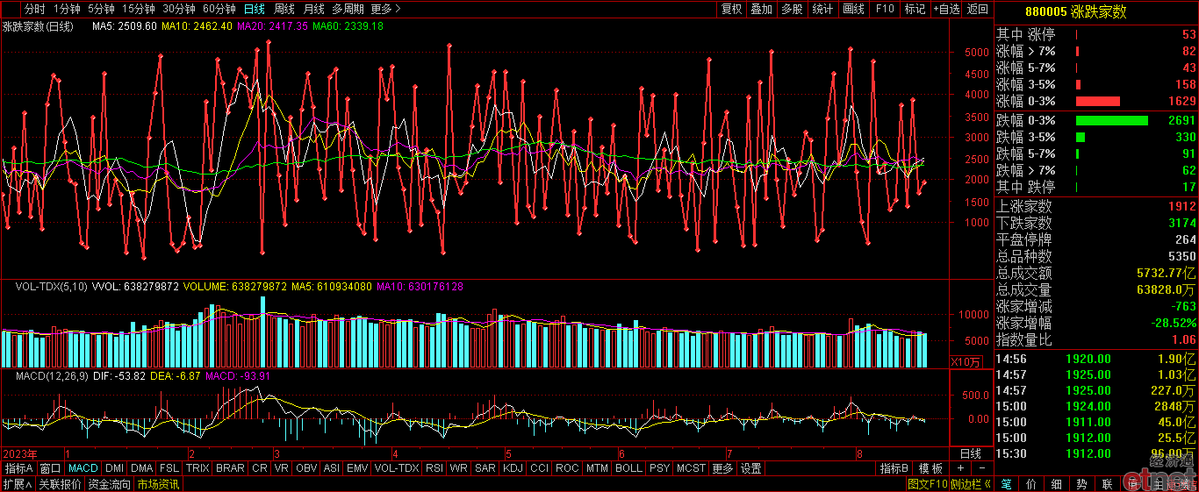Open the 更多 > period dropdown at top
This screenshot has width=1199, height=492.
tap(385, 9)
